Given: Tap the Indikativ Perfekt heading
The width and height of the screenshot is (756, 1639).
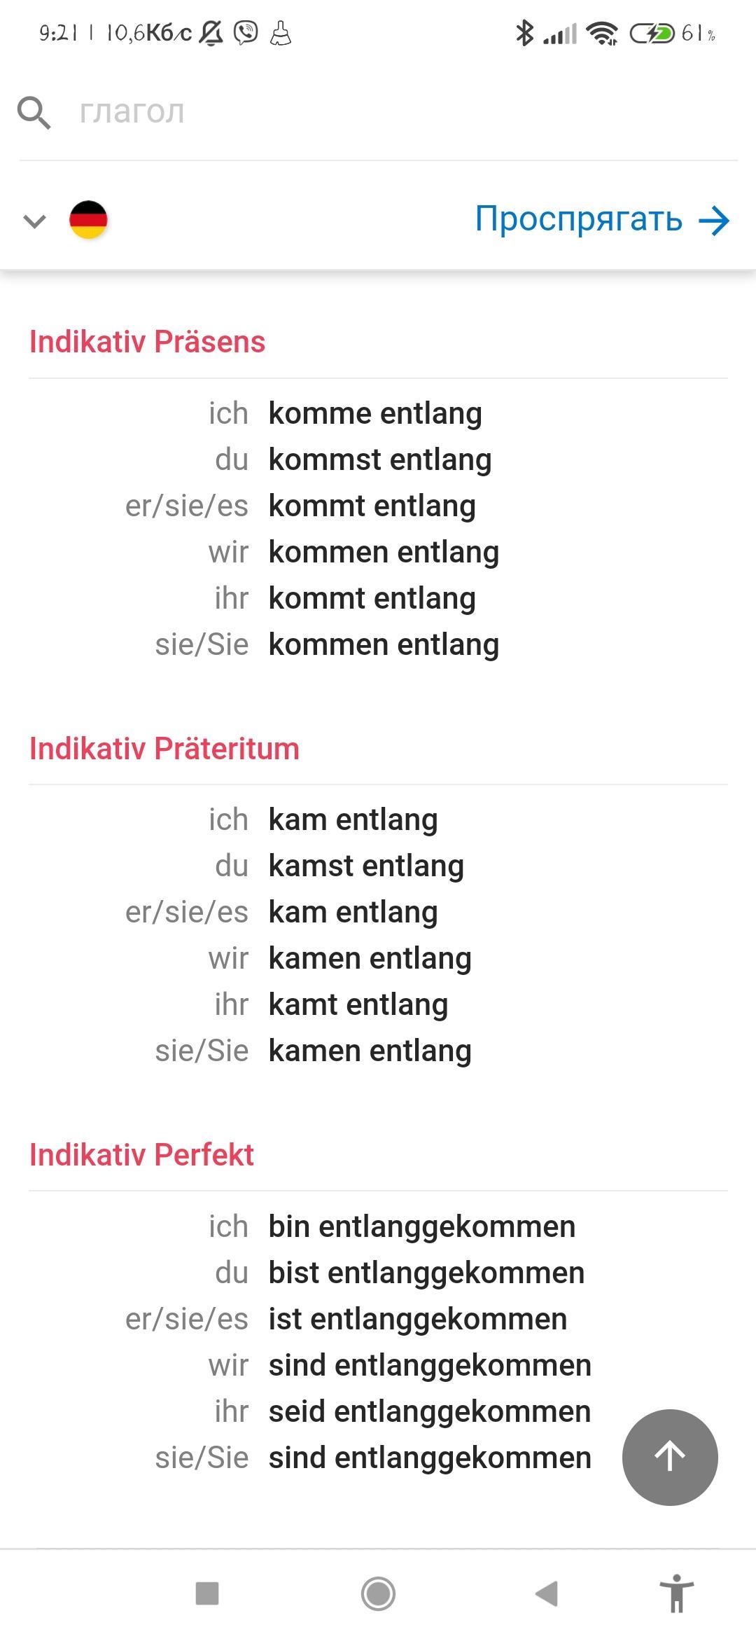Looking at the screenshot, I should click(141, 1154).
